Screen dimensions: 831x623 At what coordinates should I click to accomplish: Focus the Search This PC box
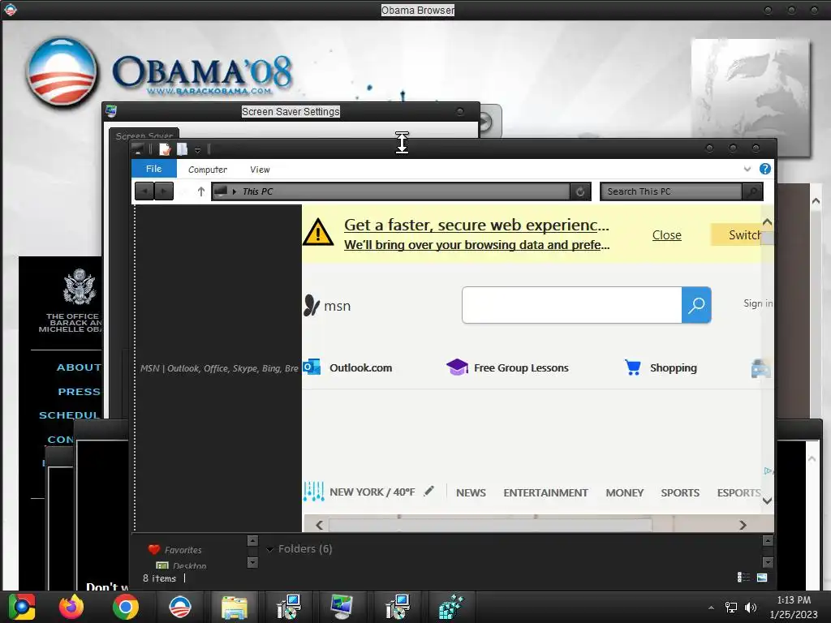[x=671, y=191]
